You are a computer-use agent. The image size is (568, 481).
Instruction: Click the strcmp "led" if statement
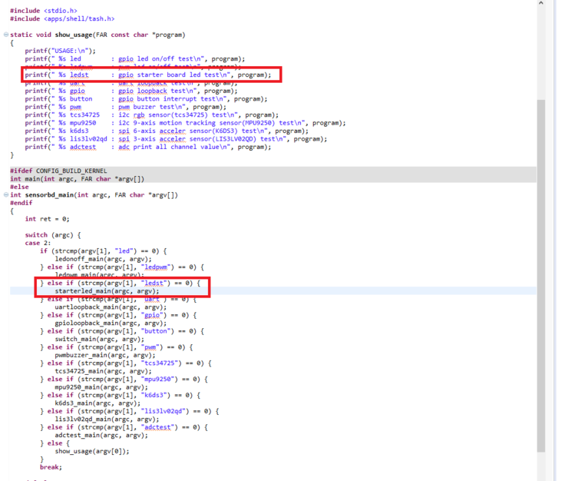coord(104,251)
